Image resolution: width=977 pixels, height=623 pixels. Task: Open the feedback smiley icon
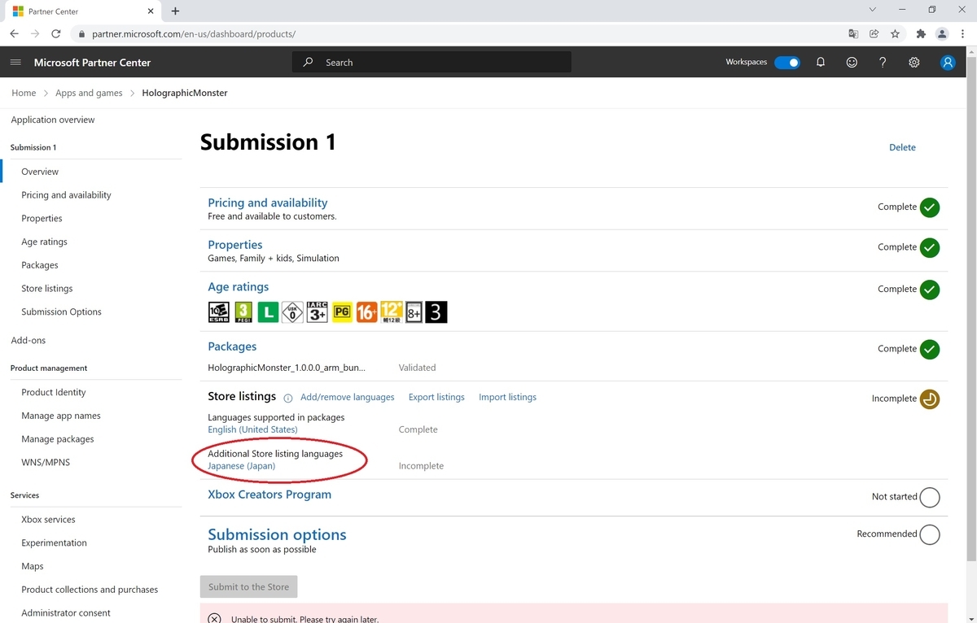coord(852,63)
